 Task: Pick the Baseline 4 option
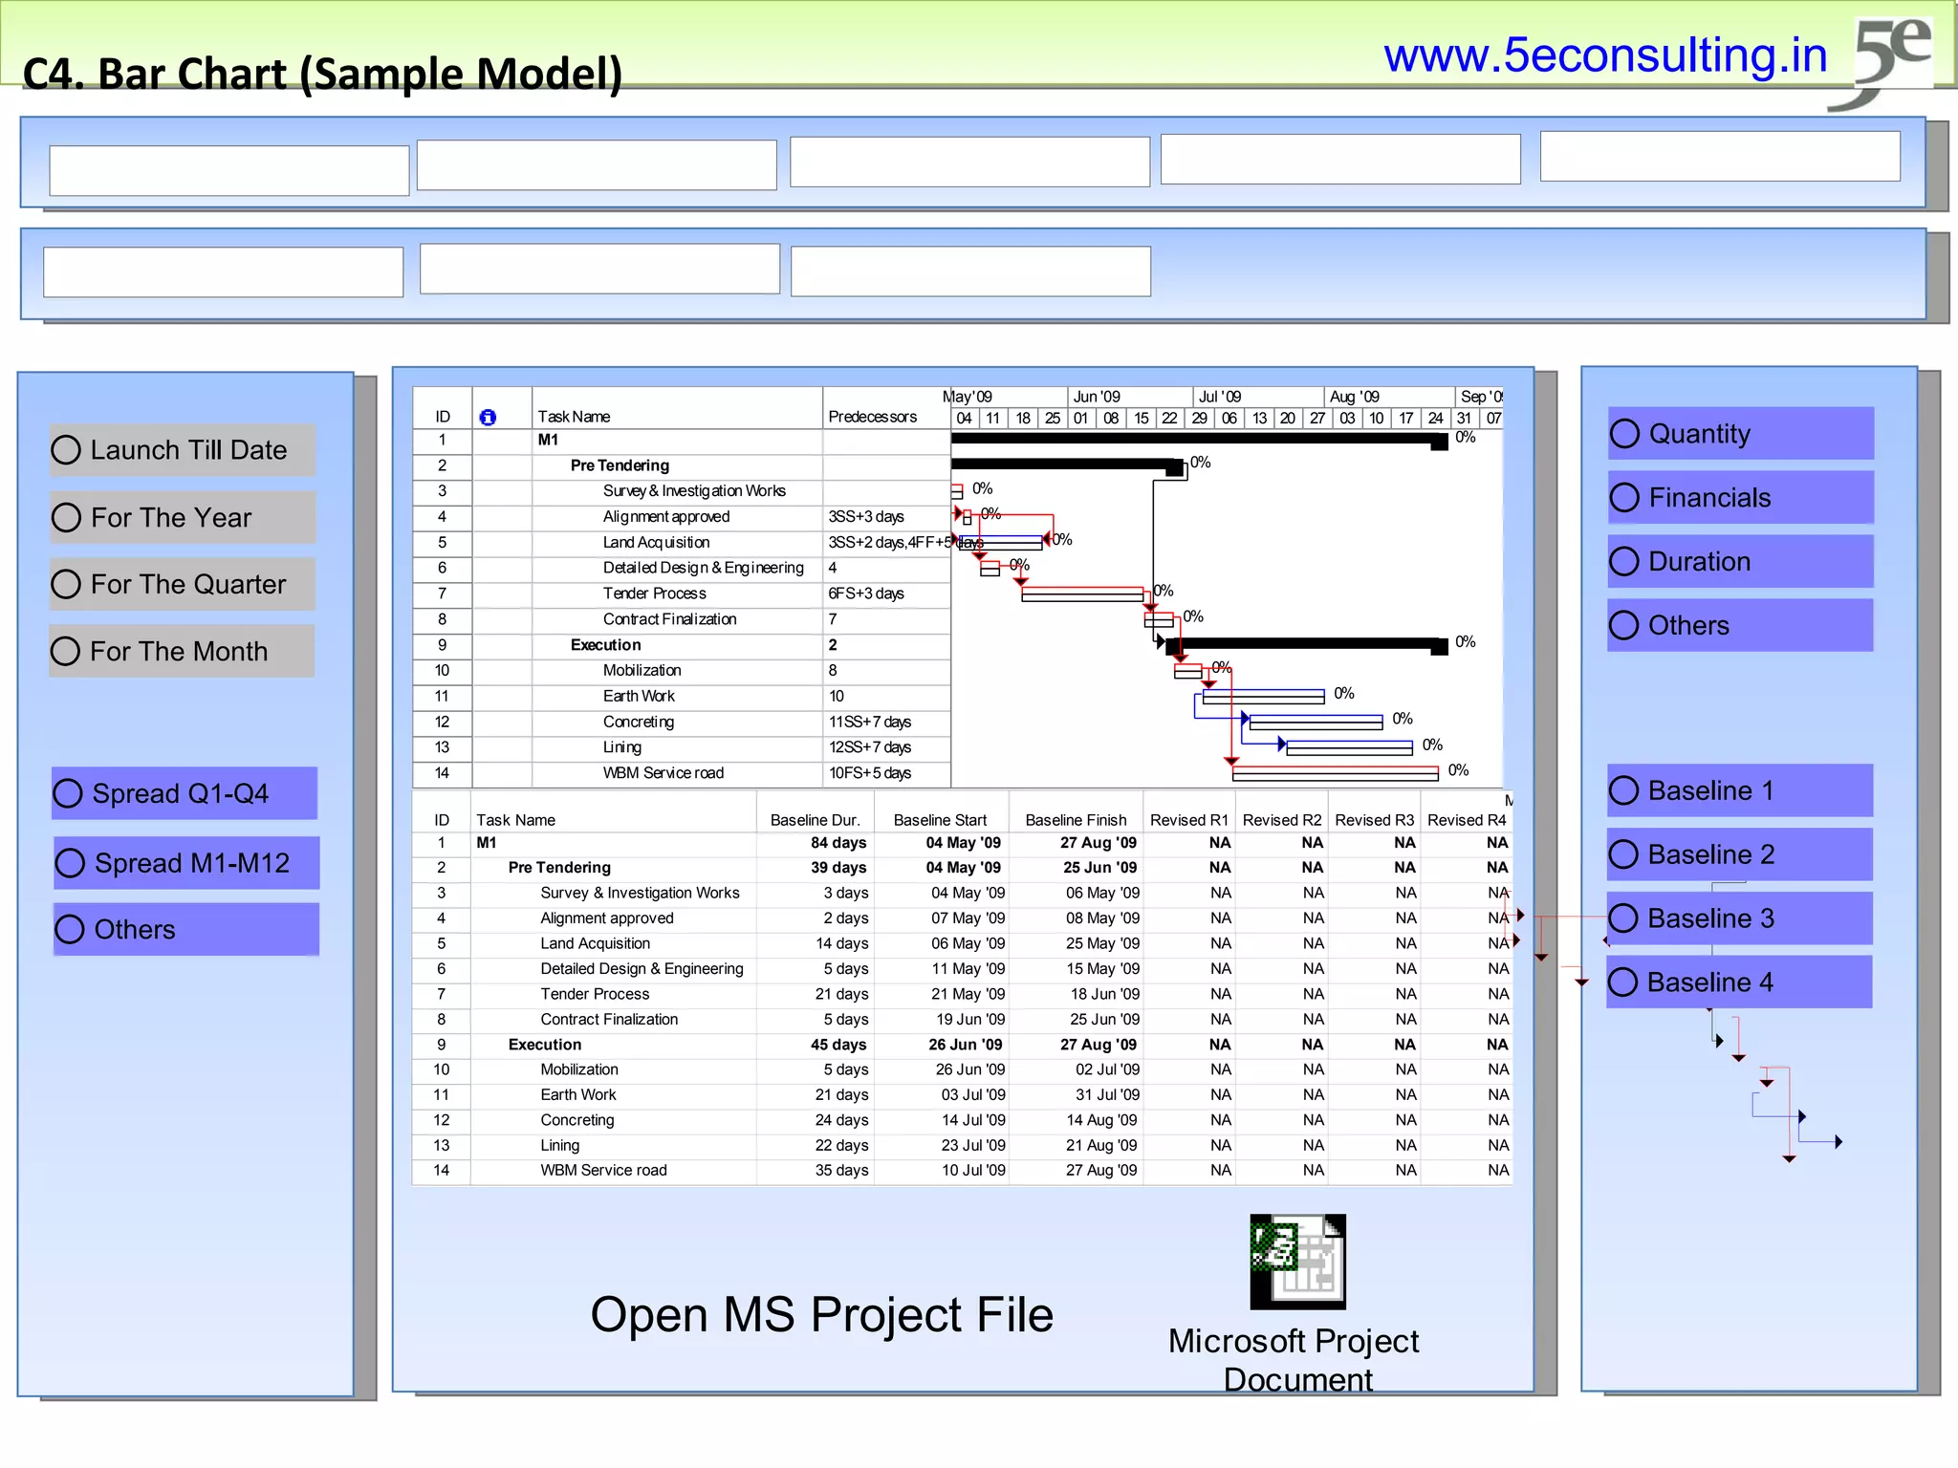[1739, 982]
